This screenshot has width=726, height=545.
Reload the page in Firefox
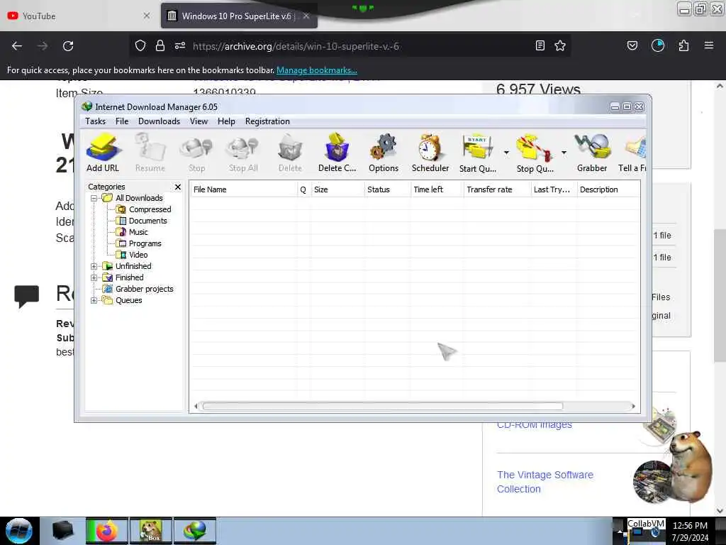point(68,46)
